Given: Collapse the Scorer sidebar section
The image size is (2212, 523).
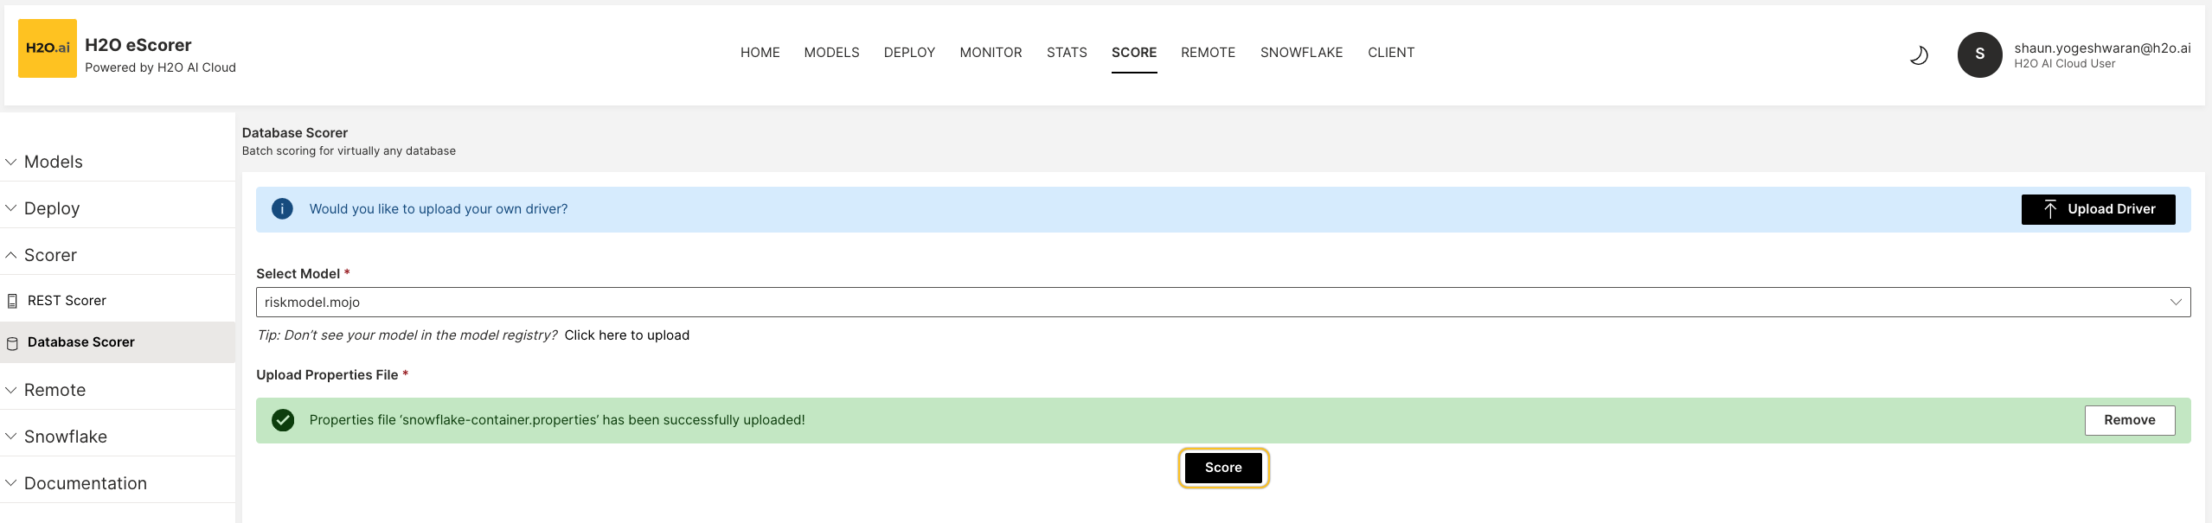Looking at the screenshot, I should 118,255.
